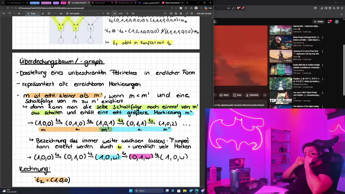Rotate the PDF page

click(x=127, y=13)
